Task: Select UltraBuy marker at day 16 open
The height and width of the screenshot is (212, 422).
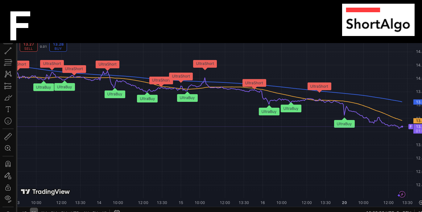Action: pyautogui.click(x=269, y=111)
